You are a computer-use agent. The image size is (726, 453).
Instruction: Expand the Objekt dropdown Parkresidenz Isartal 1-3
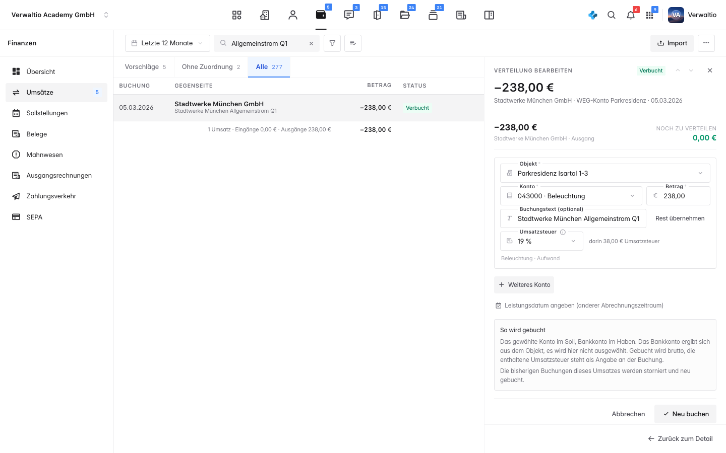605,173
